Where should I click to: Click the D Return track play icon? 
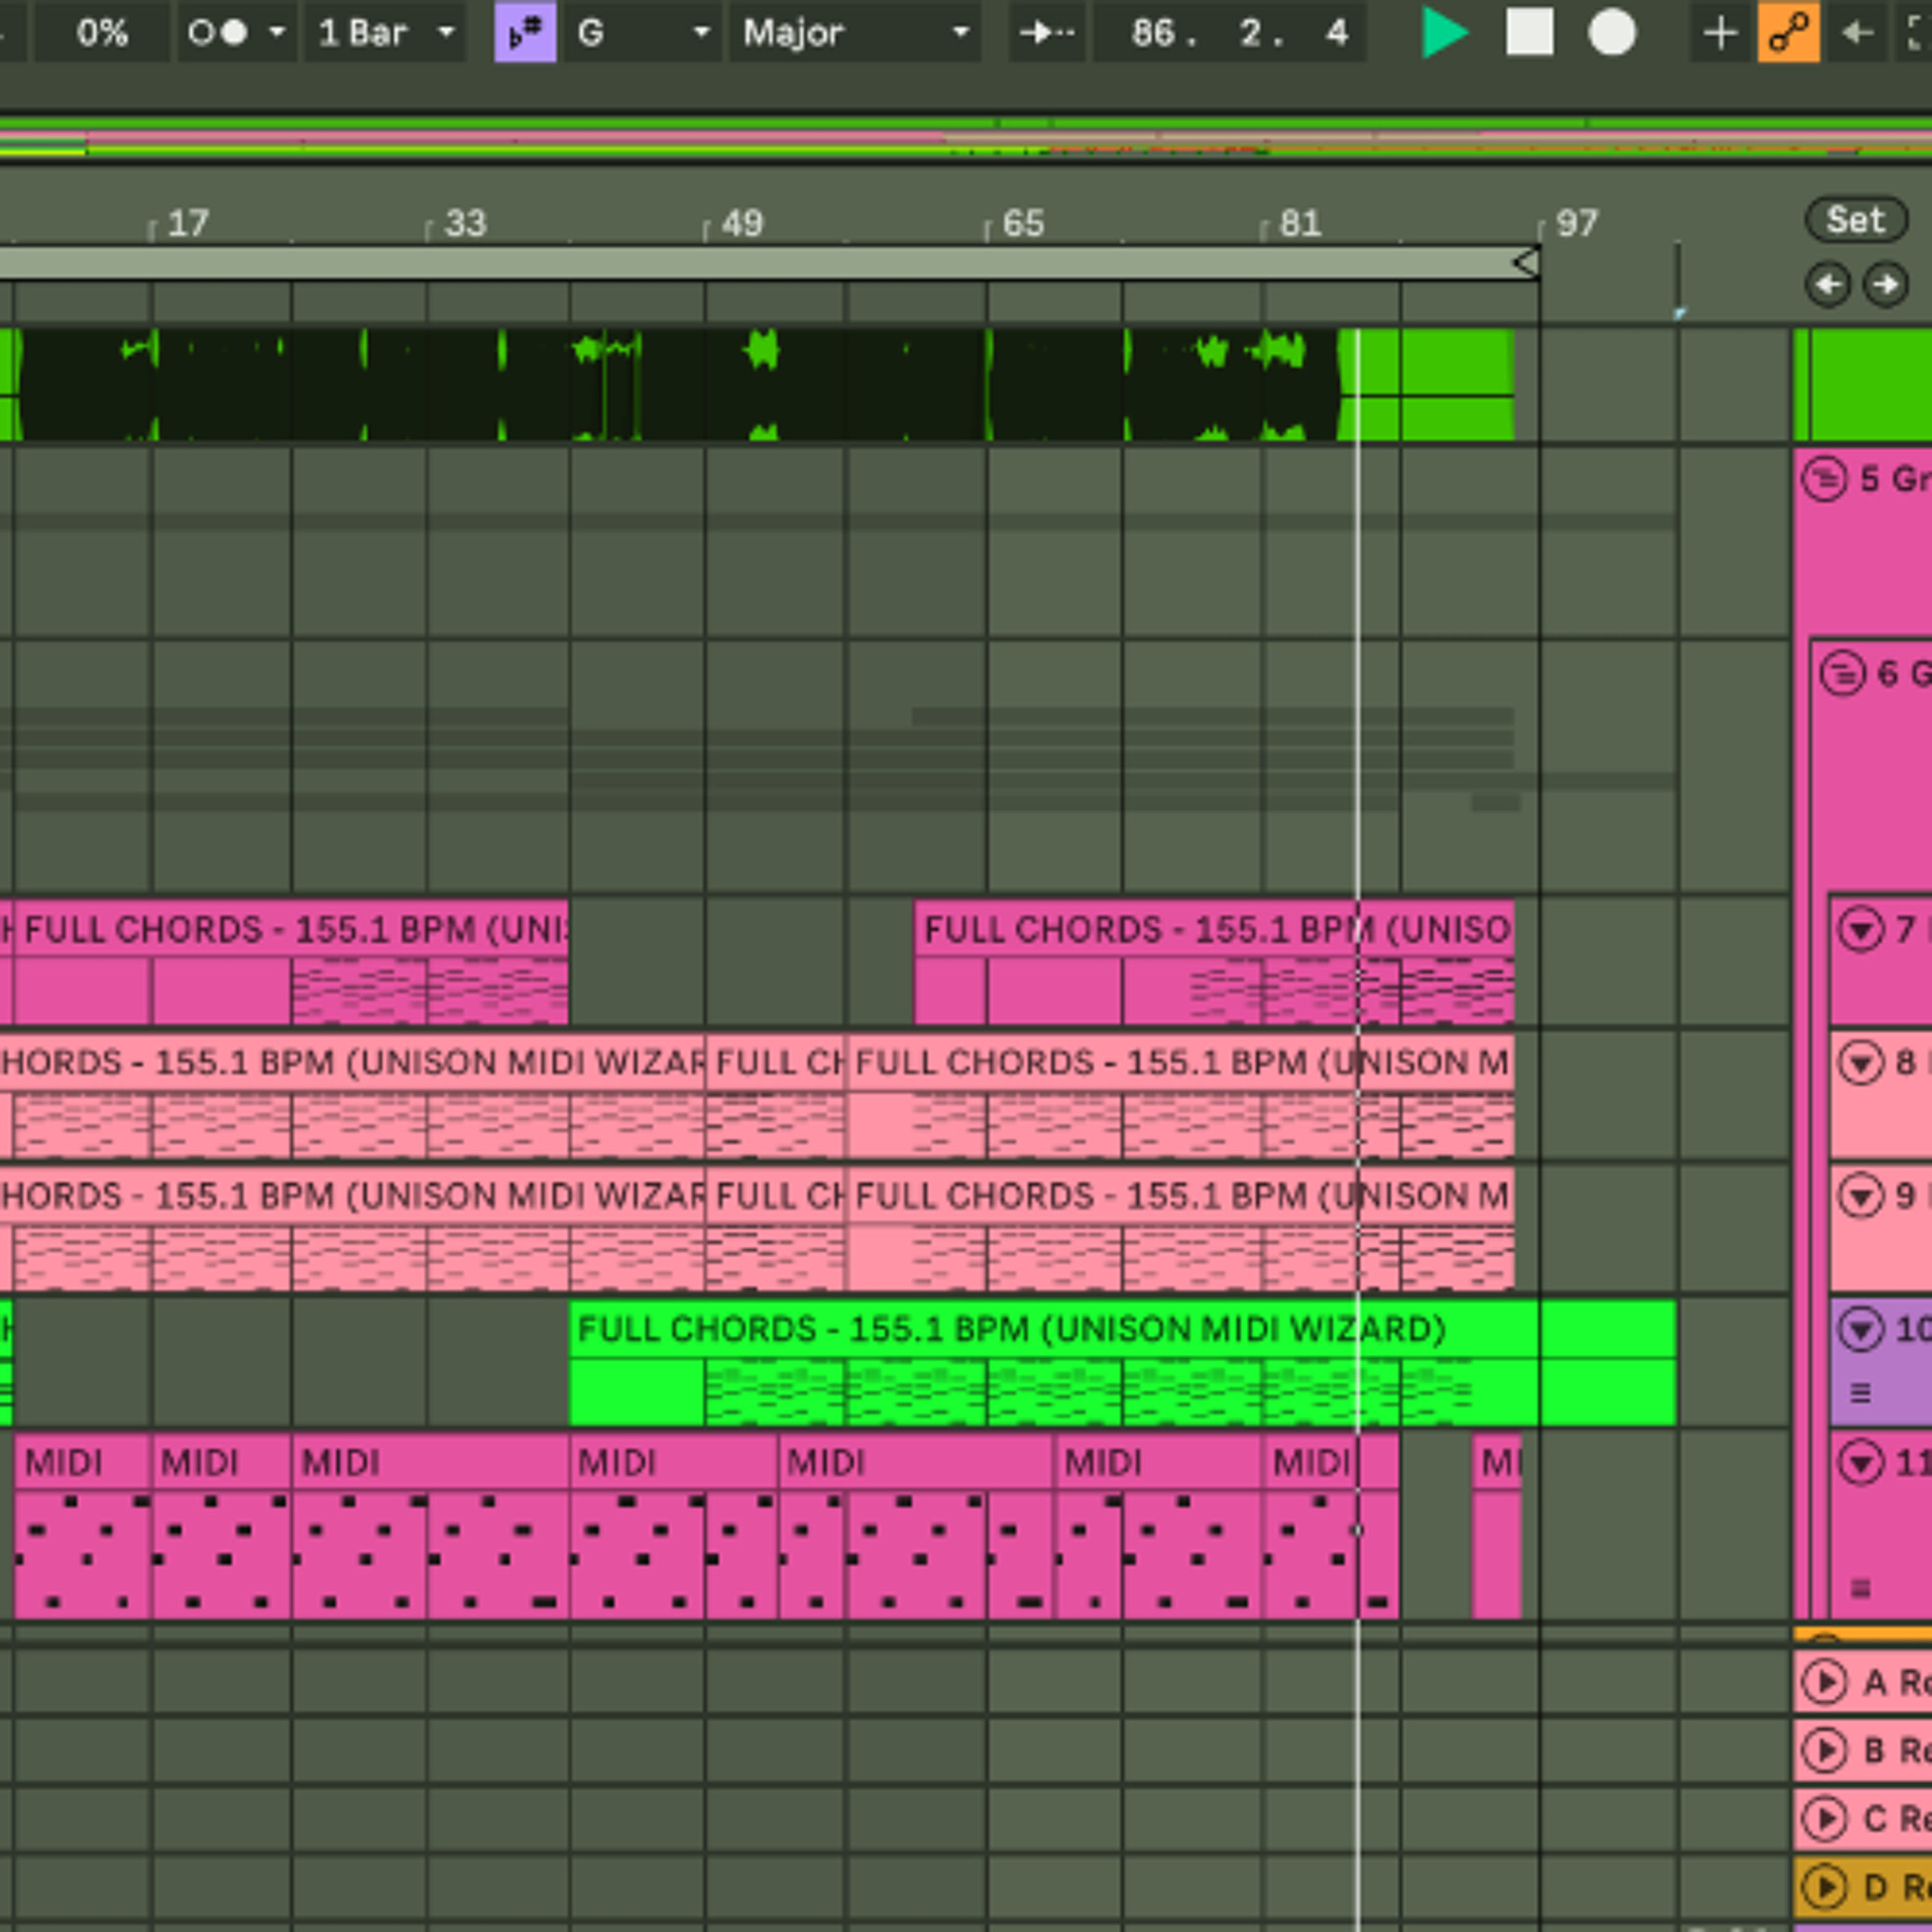point(1825,1886)
